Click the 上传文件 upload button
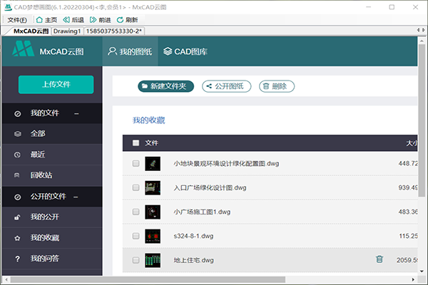The height and width of the screenshot is (285, 428). (x=56, y=84)
